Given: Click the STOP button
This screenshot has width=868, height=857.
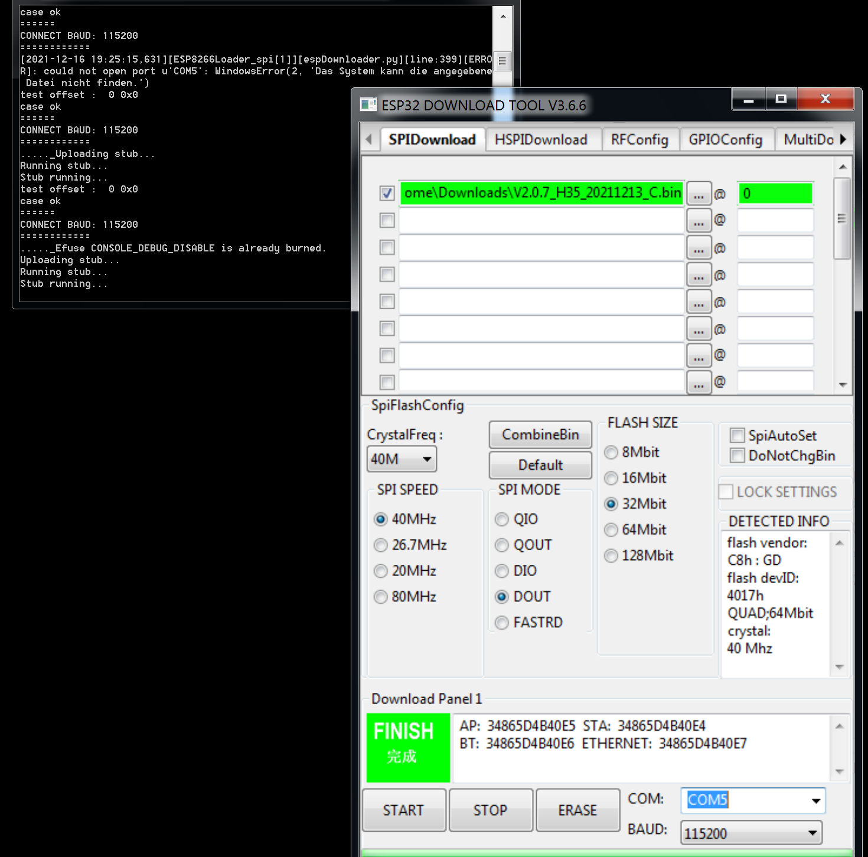Looking at the screenshot, I should 491,810.
